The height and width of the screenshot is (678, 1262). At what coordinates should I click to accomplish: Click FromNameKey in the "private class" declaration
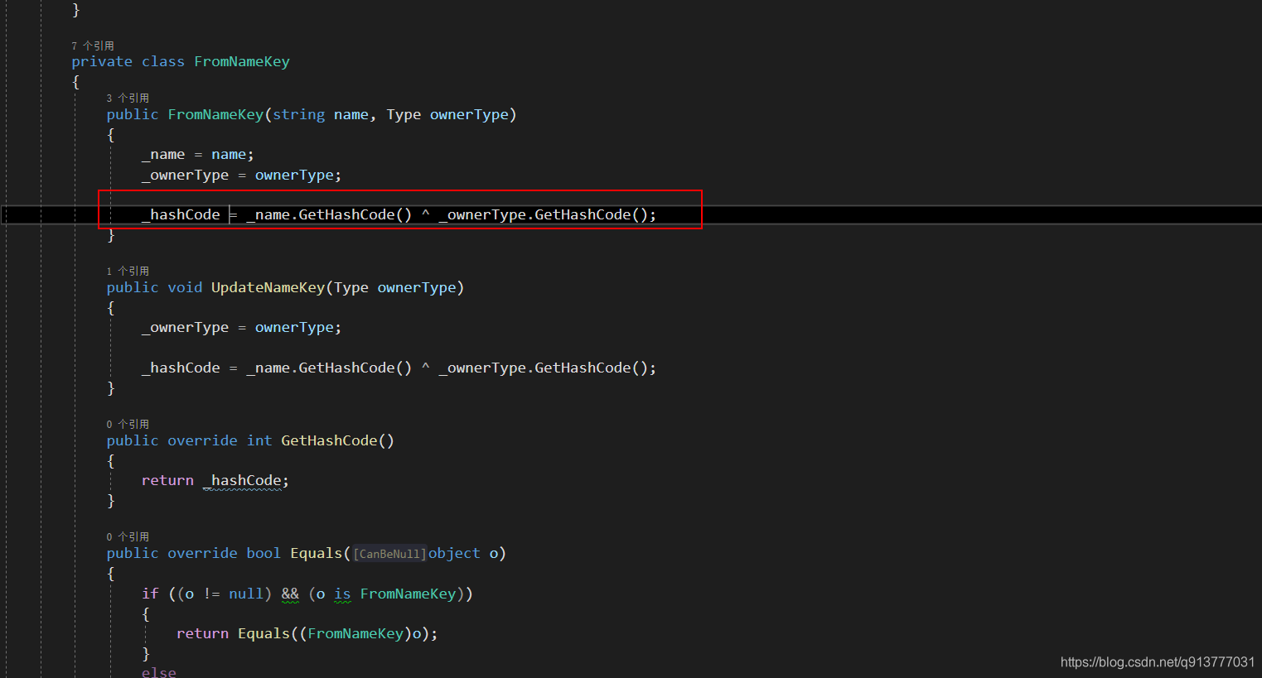click(242, 61)
